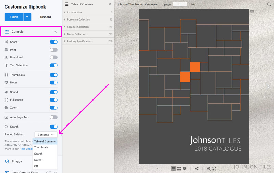Click the catalogue cover page
274x173 pixels.
(194, 86)
